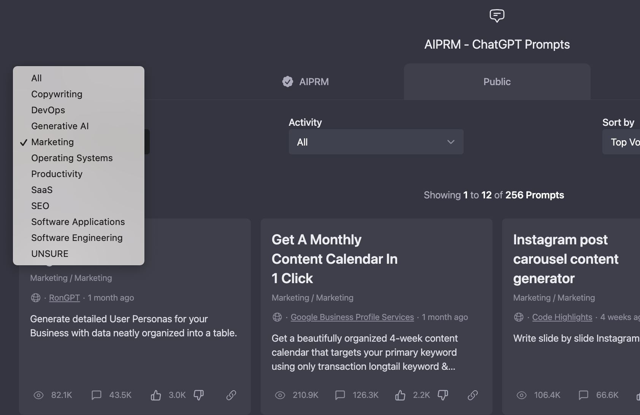
Task: Open Google Business Profile Services author link
Action: click(352, 317)
